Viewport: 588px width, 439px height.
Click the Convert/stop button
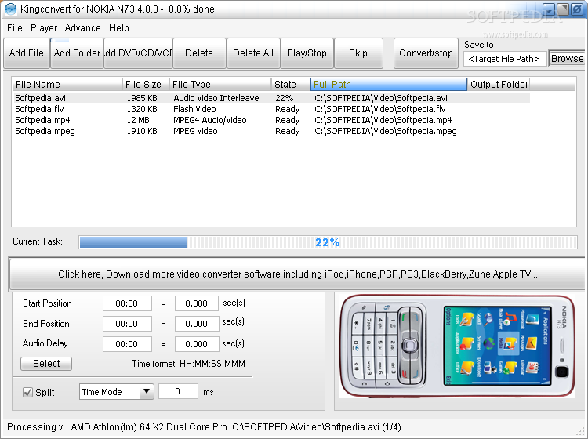426,53
